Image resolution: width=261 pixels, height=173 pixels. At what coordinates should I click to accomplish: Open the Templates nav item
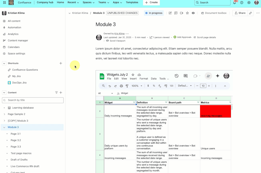coord(132,3)
